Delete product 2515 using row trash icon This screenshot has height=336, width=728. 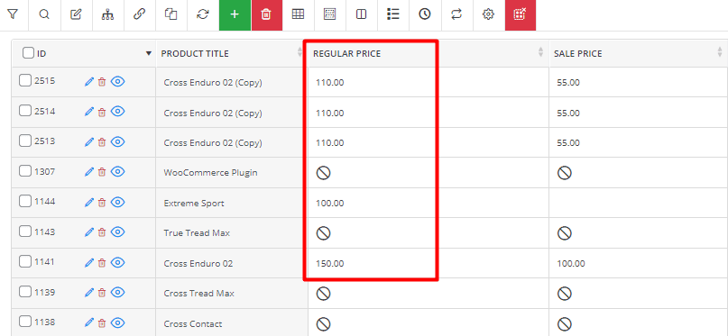click(102, 82)
